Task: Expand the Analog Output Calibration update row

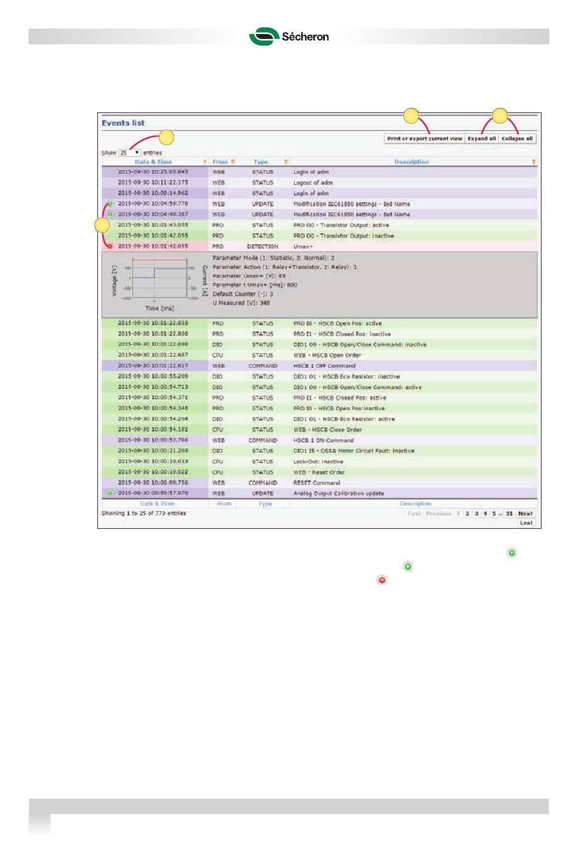Action: tap(110, 494)
